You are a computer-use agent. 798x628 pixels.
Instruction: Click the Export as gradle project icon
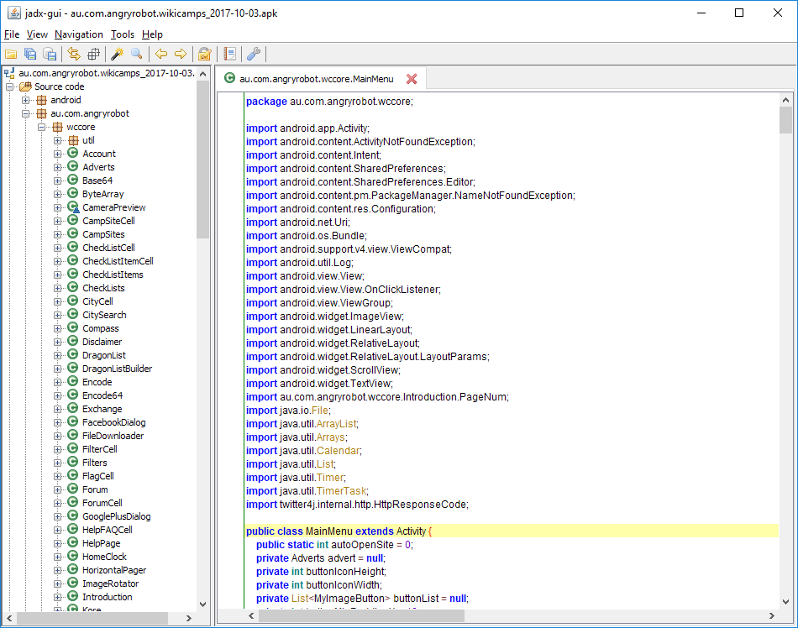coord(50,54)
